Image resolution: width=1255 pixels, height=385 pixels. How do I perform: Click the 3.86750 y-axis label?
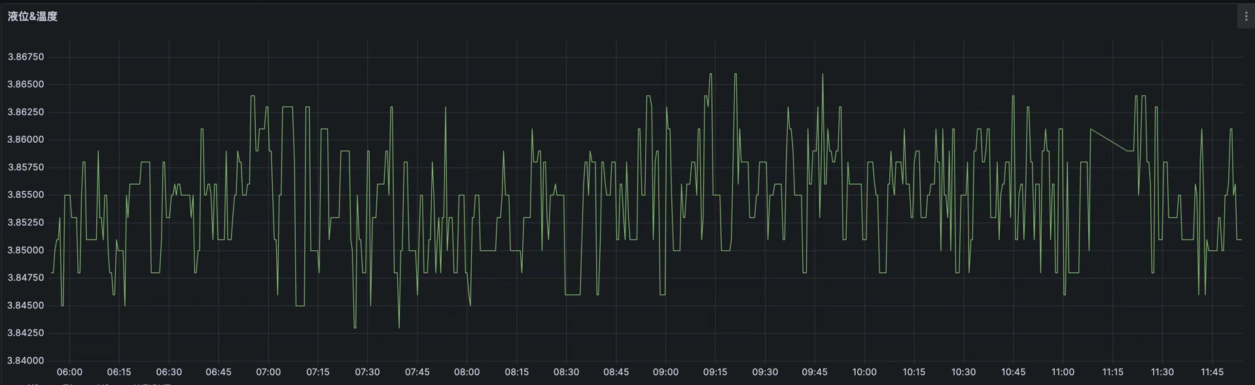point(26,57)
